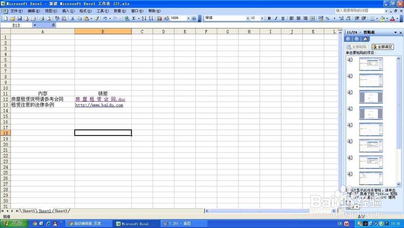Click the fx insert function button

[x=53, y=25]
